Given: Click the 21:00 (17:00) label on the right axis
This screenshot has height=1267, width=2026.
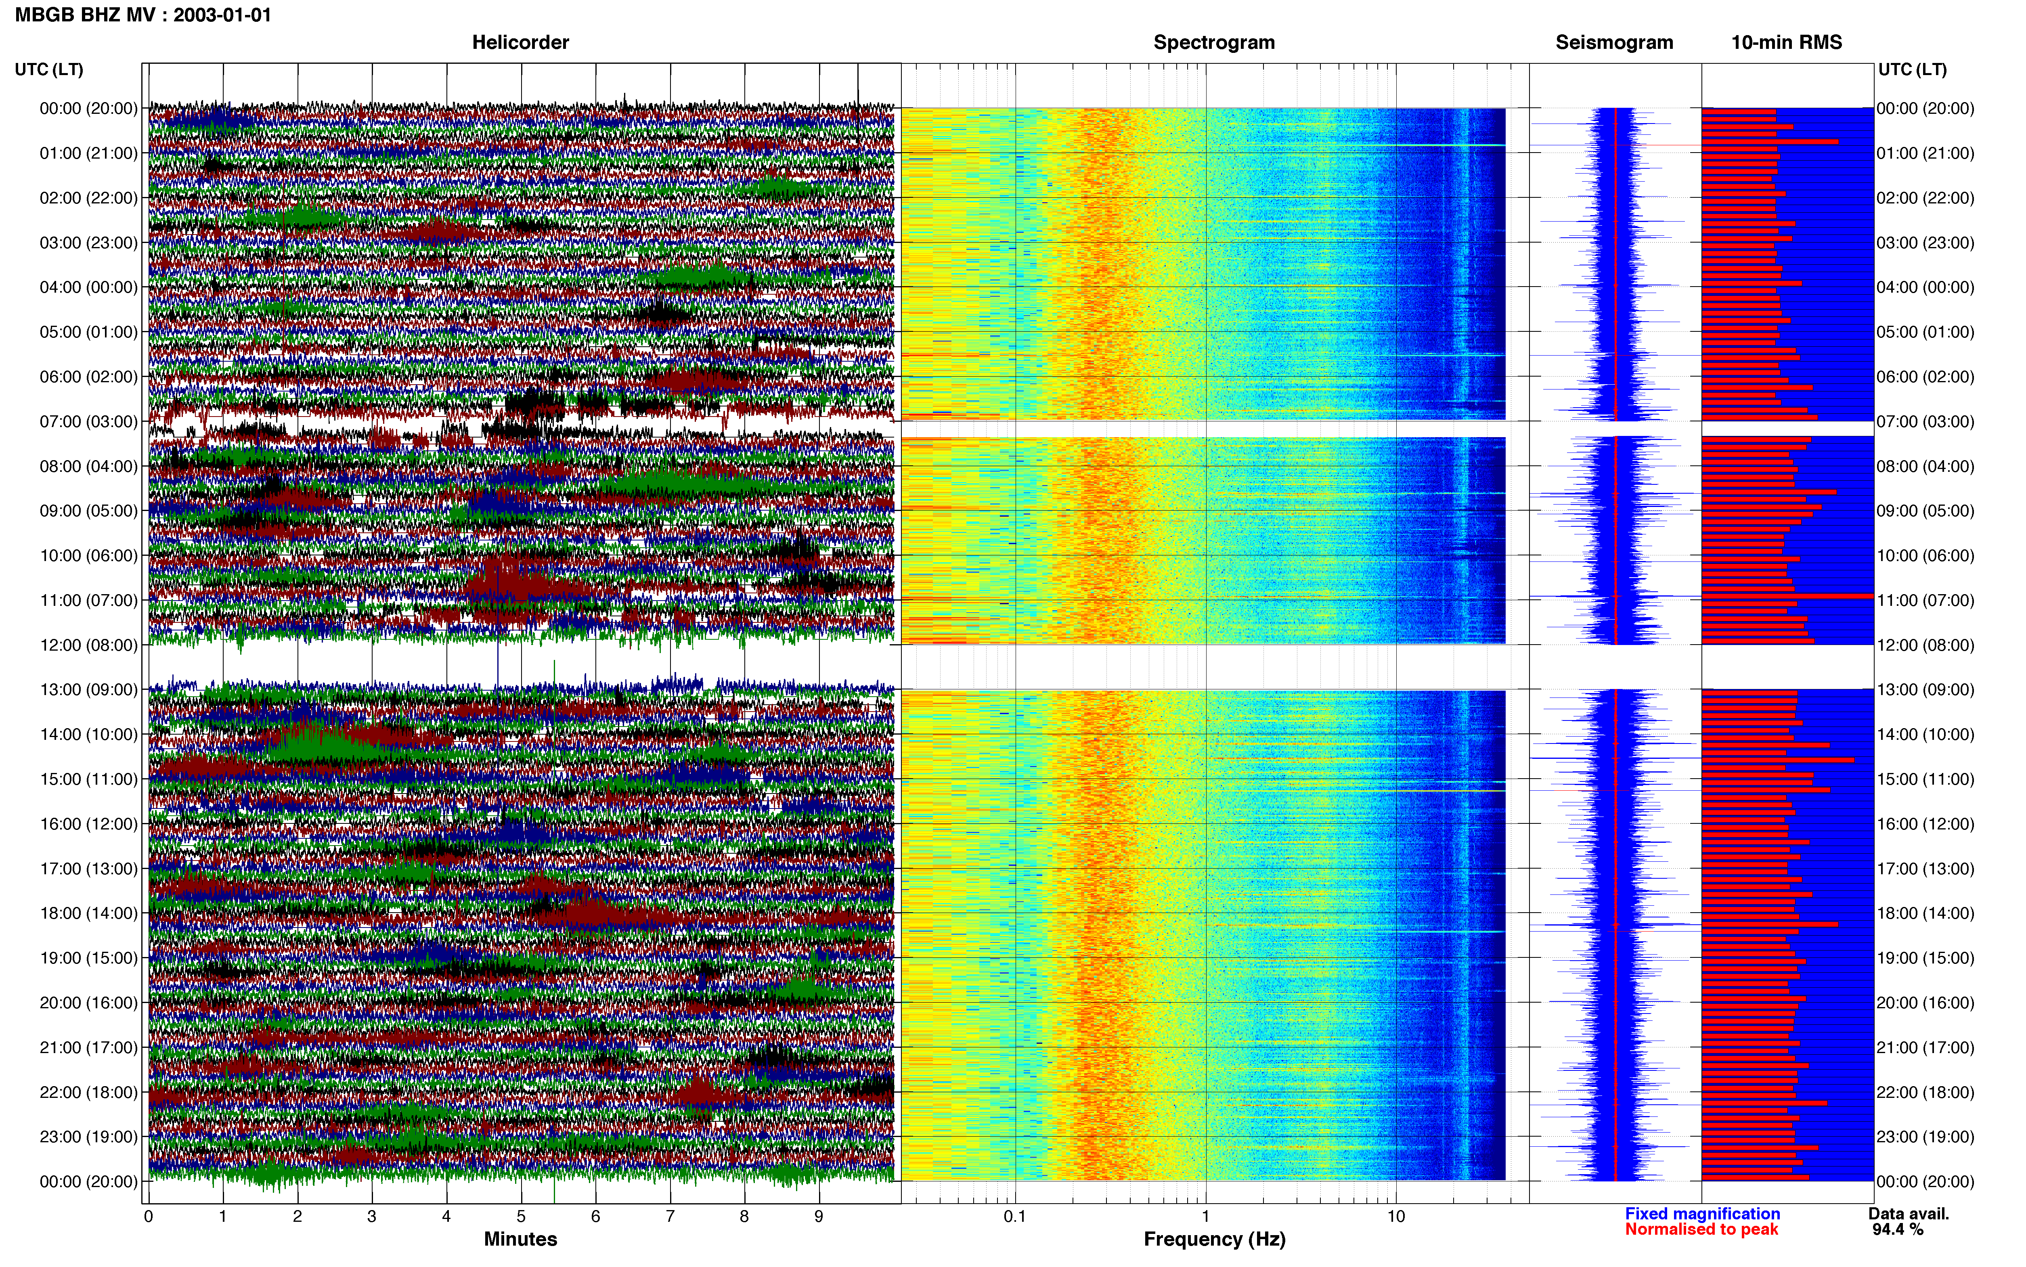Looking at the screenshot, I should tap(1925, 1047).
